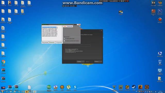Open Skype shortcut in the bottom icon row
Image resolution: width=165 pixels, height=93 pixels.
point(75,87)
